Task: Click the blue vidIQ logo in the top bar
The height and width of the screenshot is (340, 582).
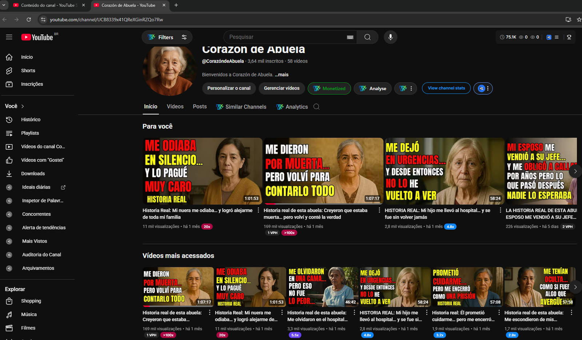Action: (549, 37)
